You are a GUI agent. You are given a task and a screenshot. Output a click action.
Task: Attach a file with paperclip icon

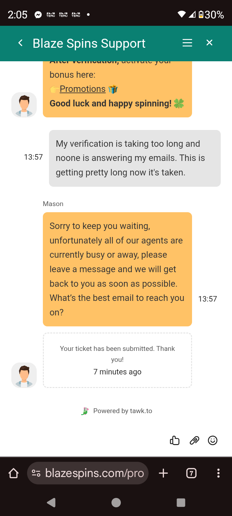click(x=194, y=440)
